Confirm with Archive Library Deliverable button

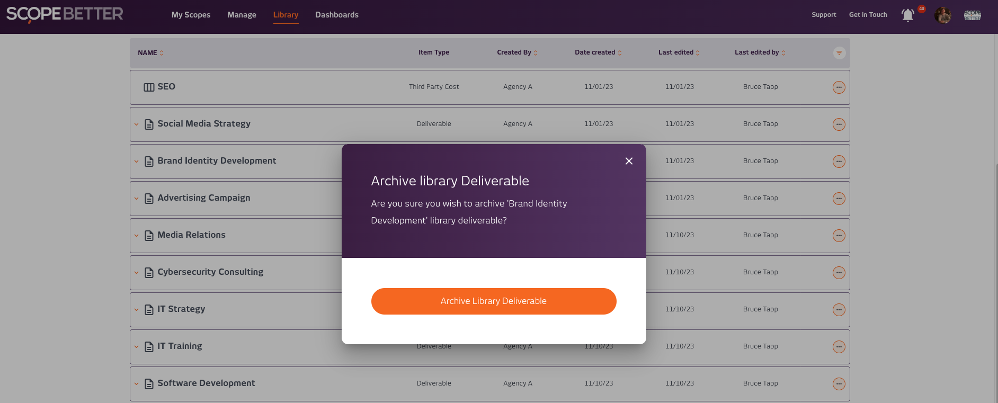494,301
